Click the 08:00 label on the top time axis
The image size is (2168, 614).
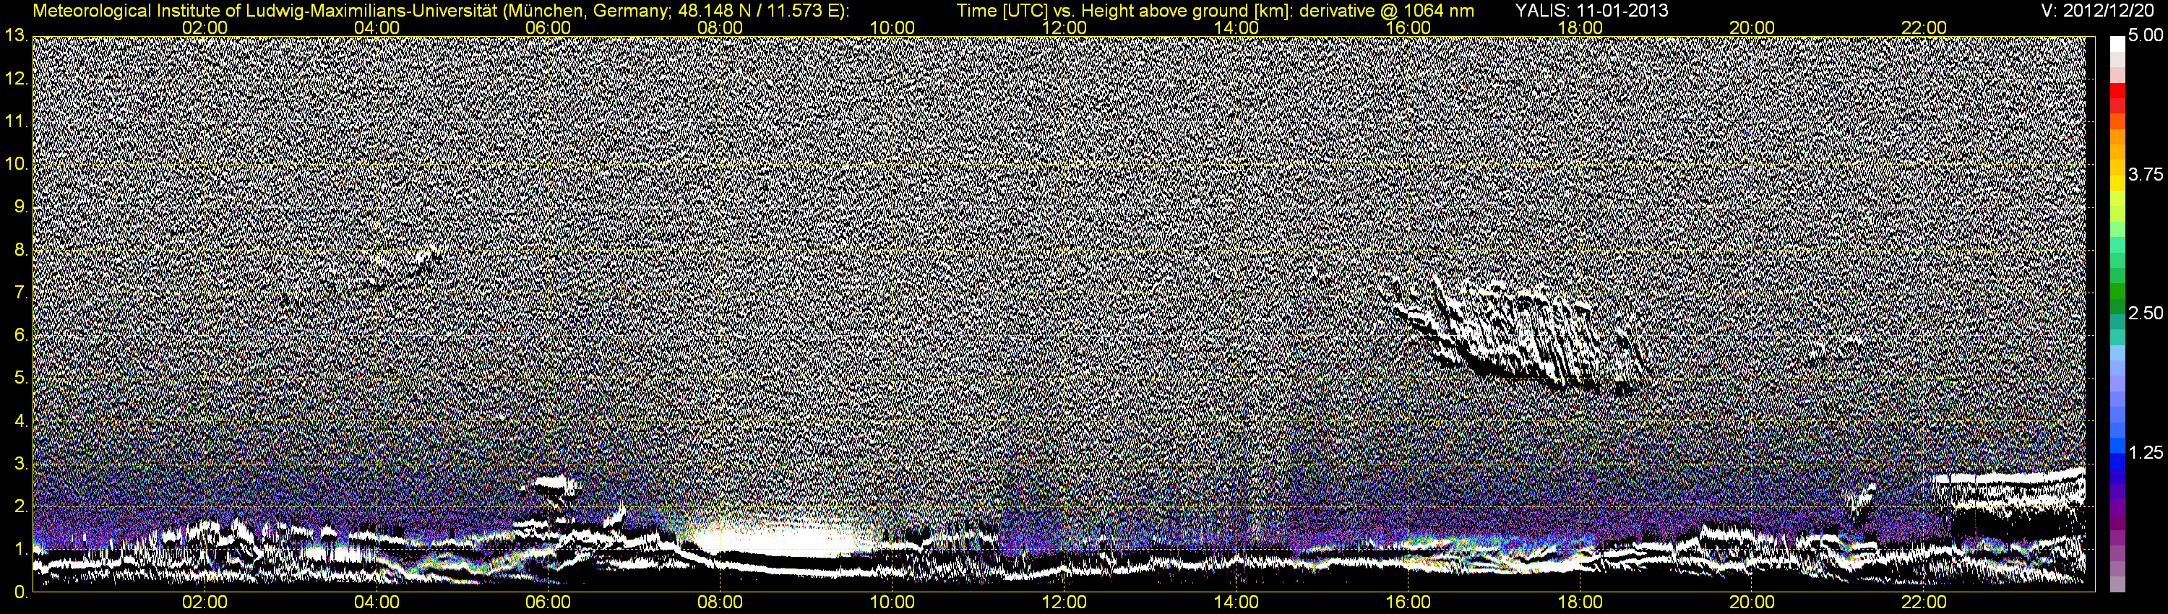(x=720, y=27)
